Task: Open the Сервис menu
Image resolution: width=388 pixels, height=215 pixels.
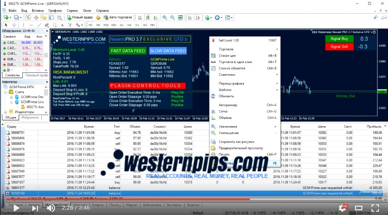Action: click(x=72, y=11)
